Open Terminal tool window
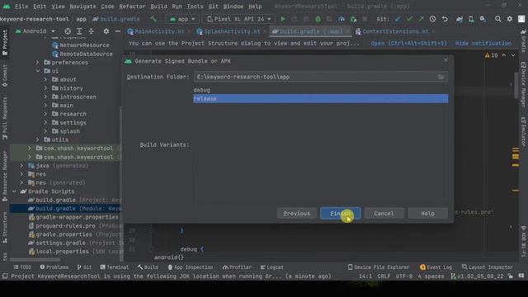Viewport: 528px width, 297px height. [115, 267]
